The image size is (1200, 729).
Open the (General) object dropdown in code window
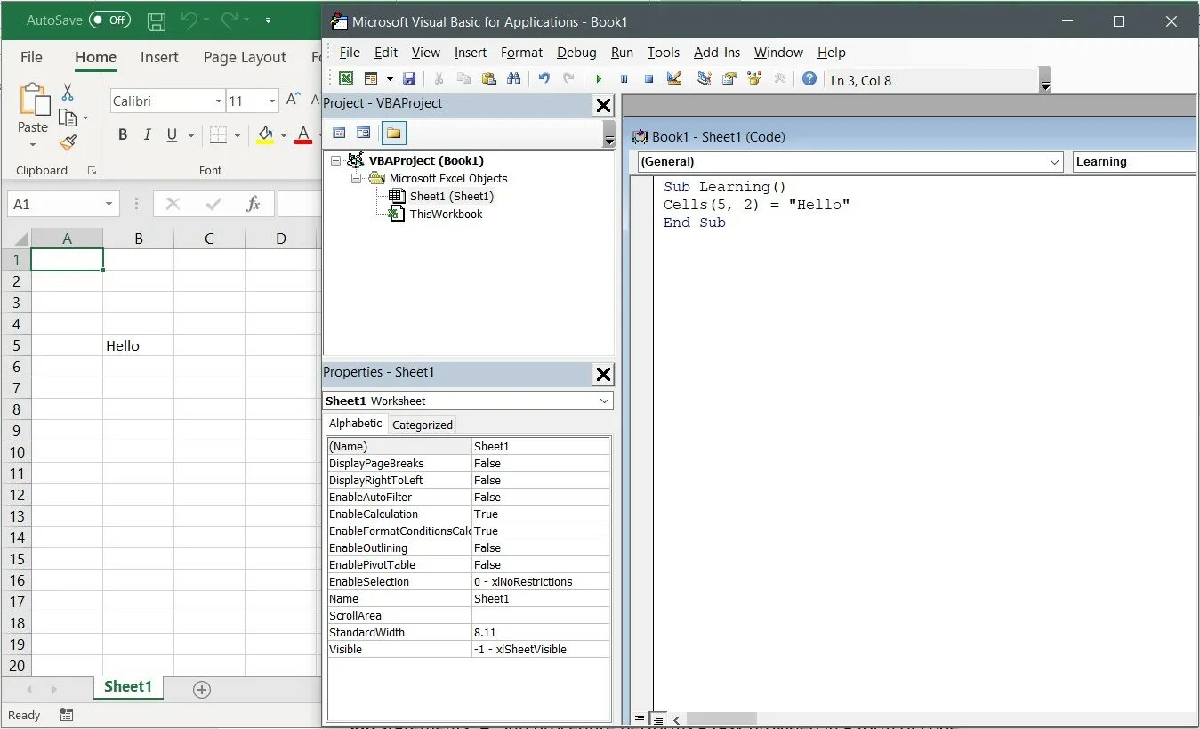tap(1054, 162)
